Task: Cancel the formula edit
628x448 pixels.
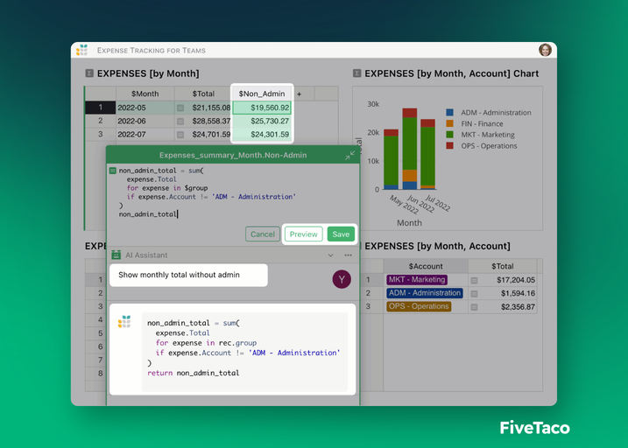Action: point(263,234)
